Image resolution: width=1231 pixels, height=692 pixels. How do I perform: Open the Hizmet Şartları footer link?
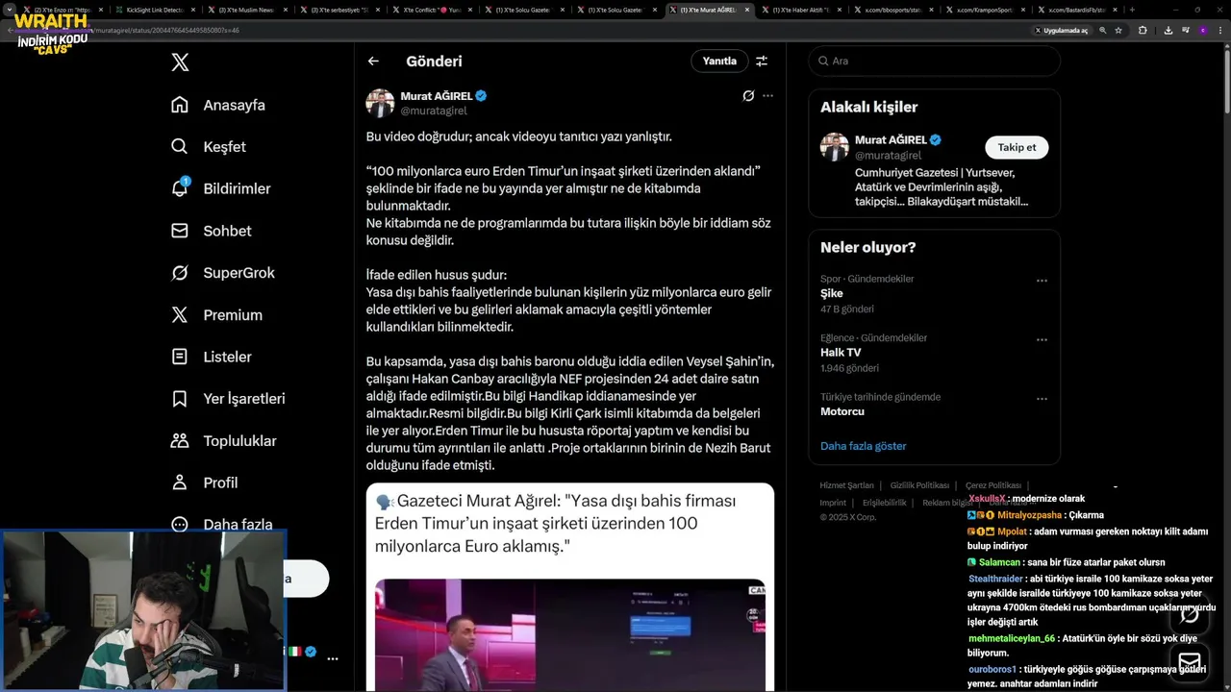846,485
